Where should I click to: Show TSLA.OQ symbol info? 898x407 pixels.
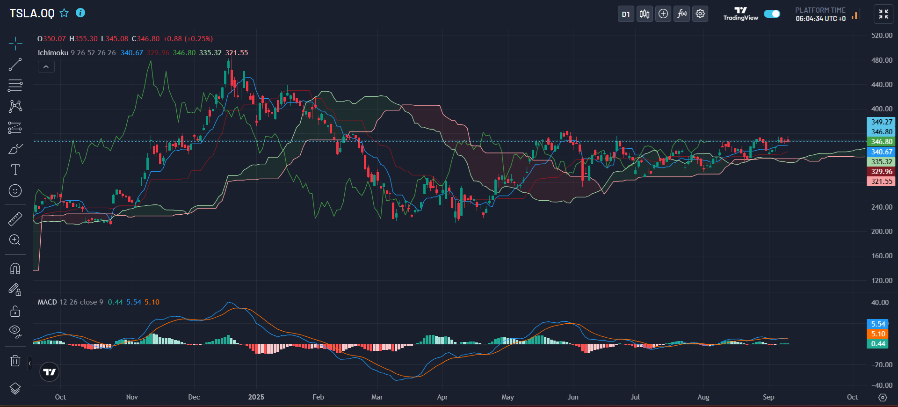tap(80, 13)
